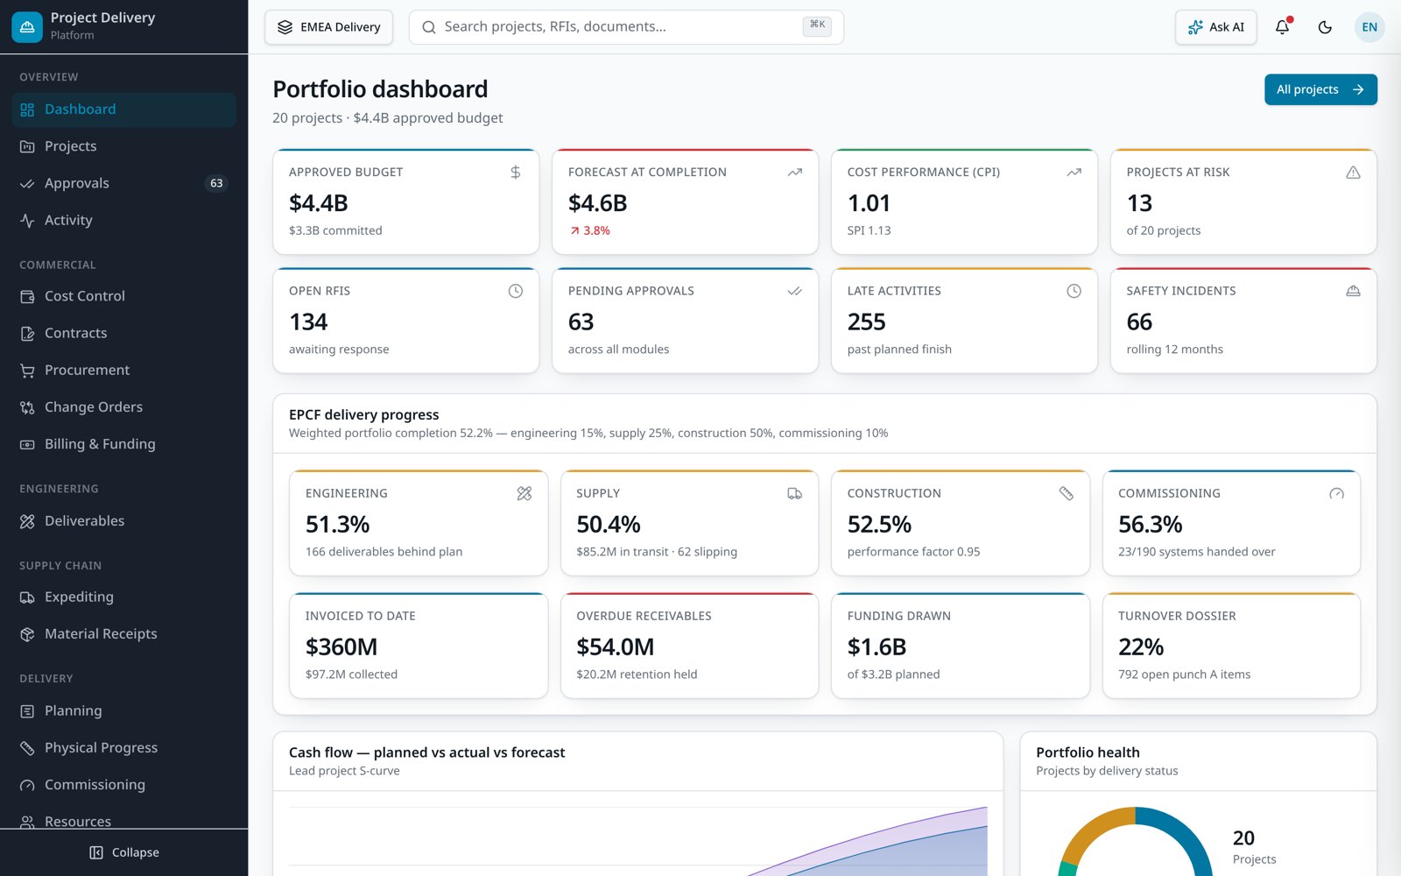Viewport: 1401px width, 876px height.
Task: Go to Approvals in the sidebar
Action: coord(123,183)
